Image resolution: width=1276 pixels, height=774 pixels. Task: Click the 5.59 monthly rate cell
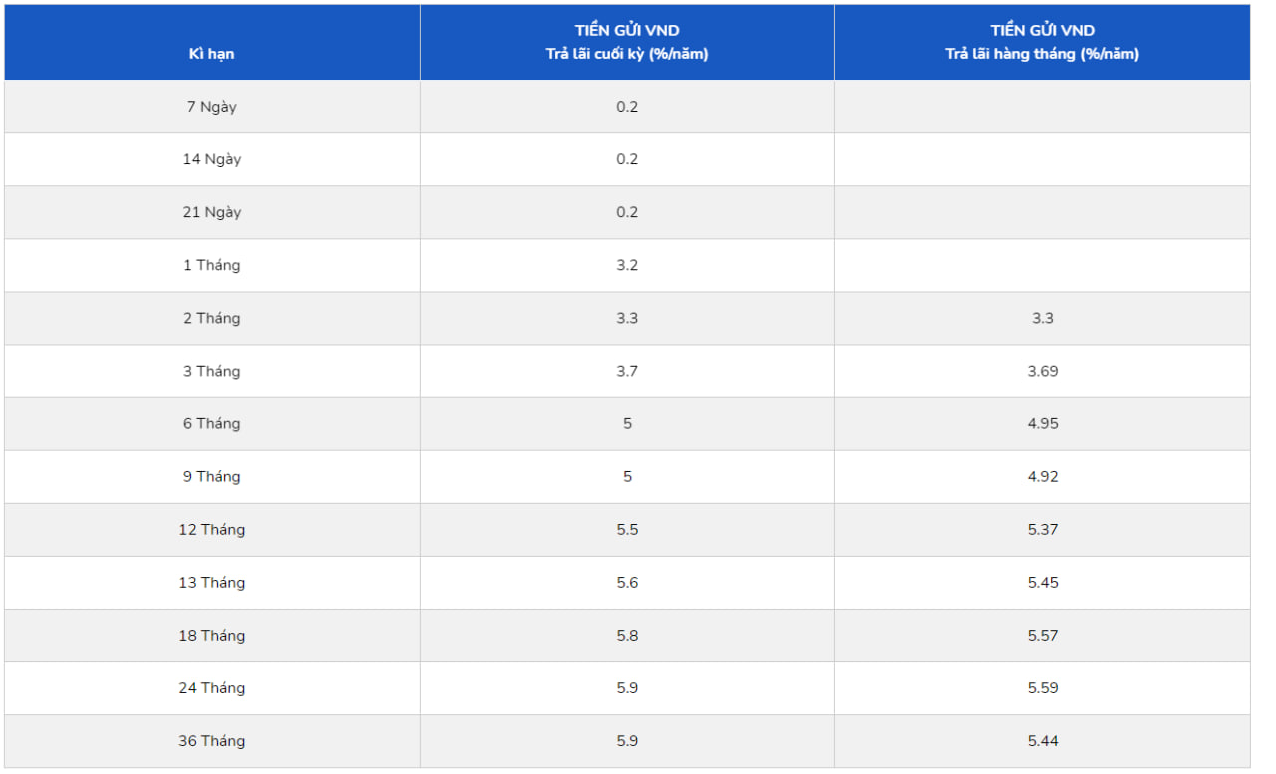tap(1043, 687)
